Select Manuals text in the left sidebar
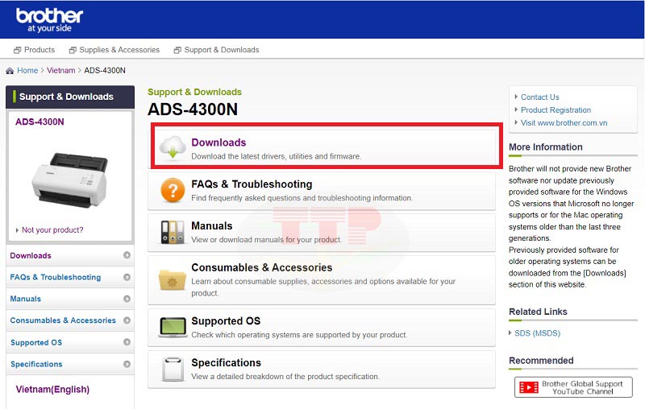 click(x=26, y=299)
